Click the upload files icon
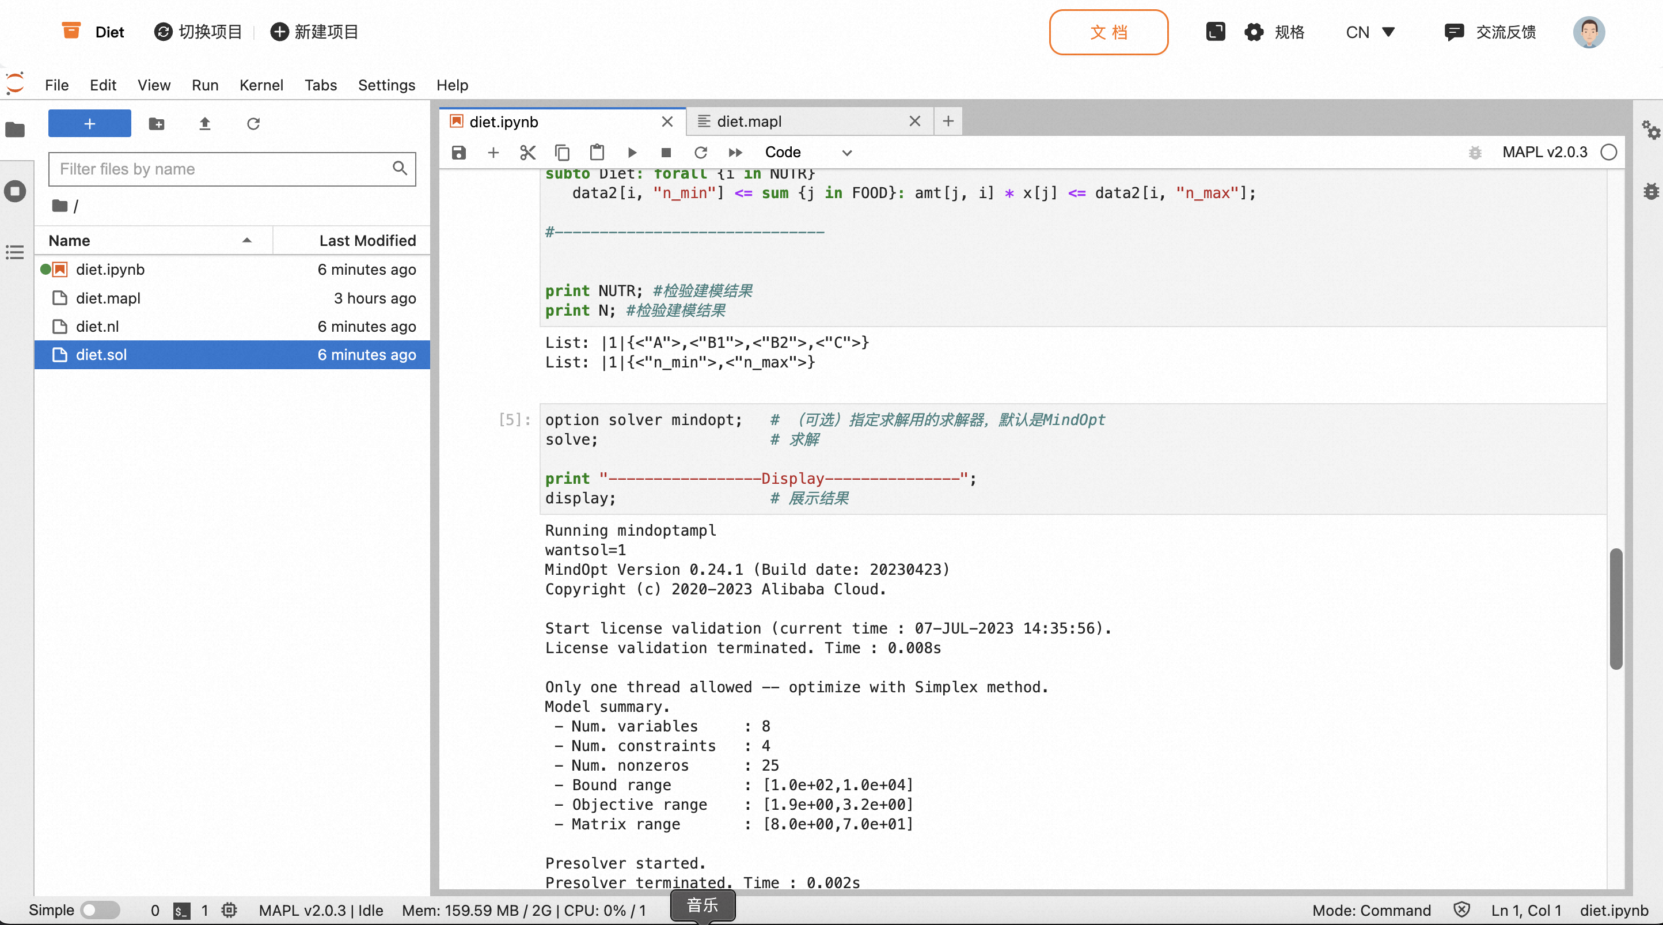The image size is (1663, 925). 204,123
